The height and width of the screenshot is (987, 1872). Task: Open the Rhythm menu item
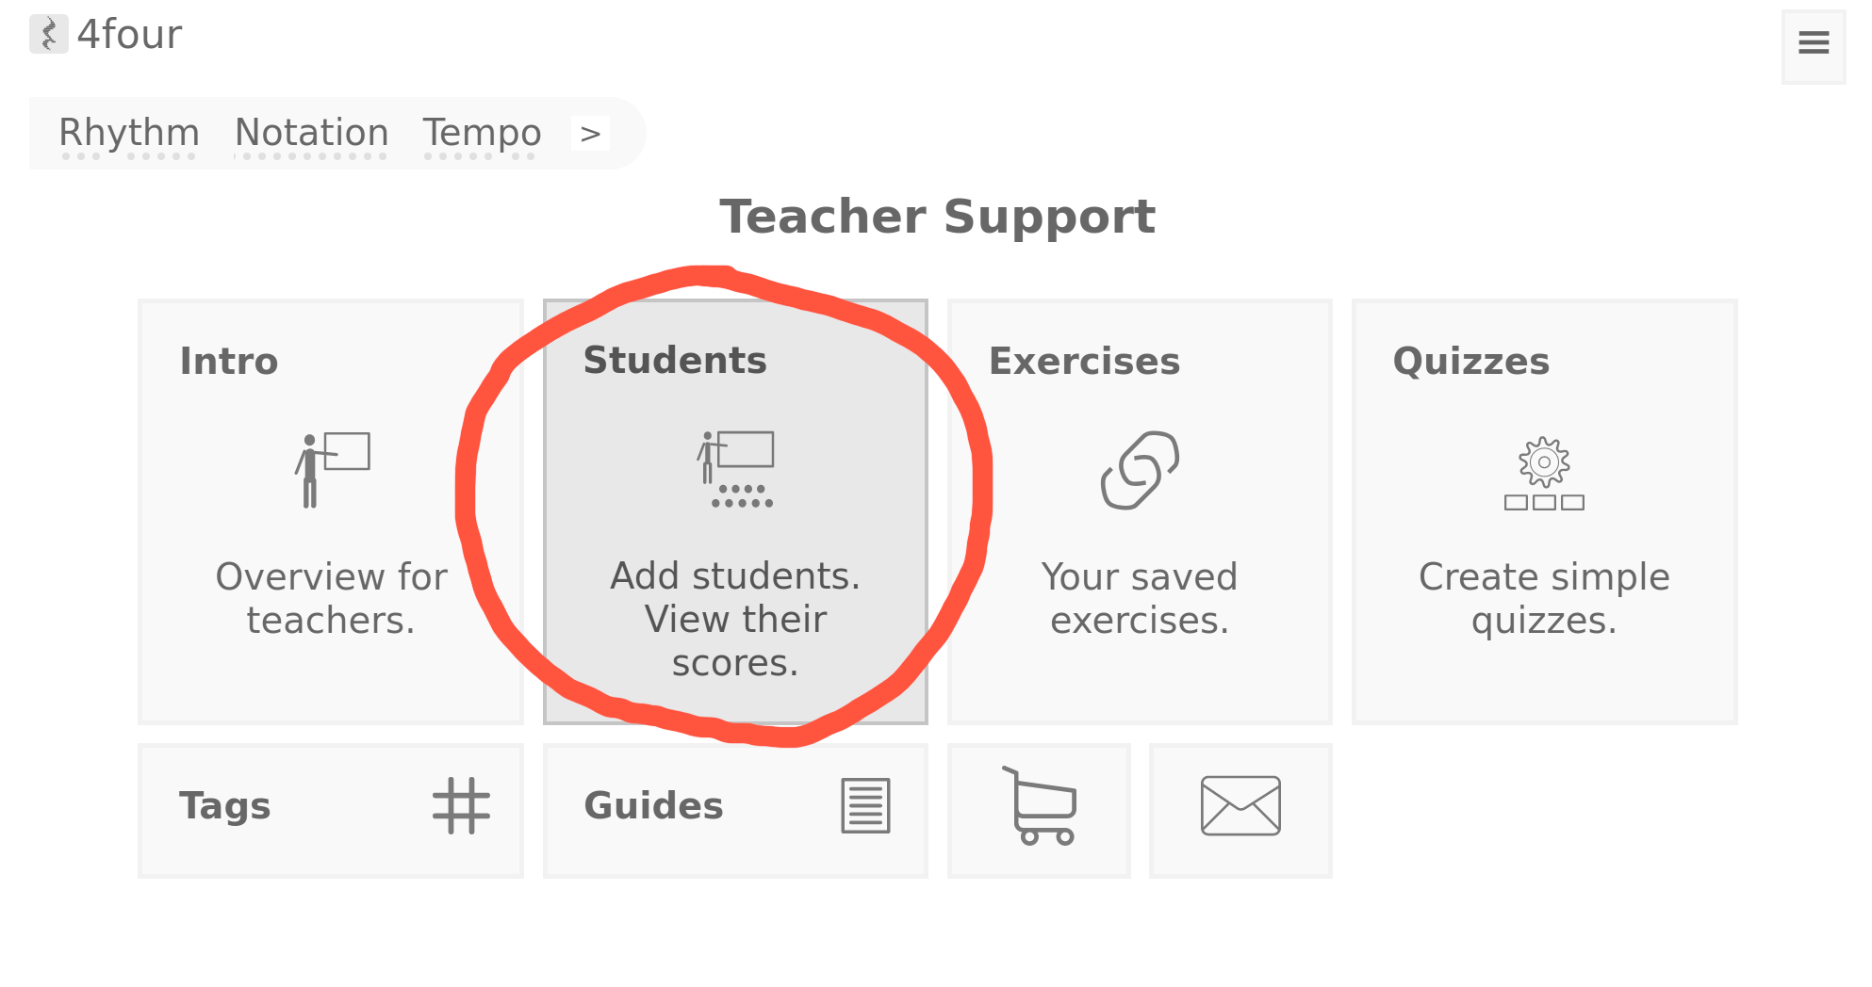click(x=129, y=133)
